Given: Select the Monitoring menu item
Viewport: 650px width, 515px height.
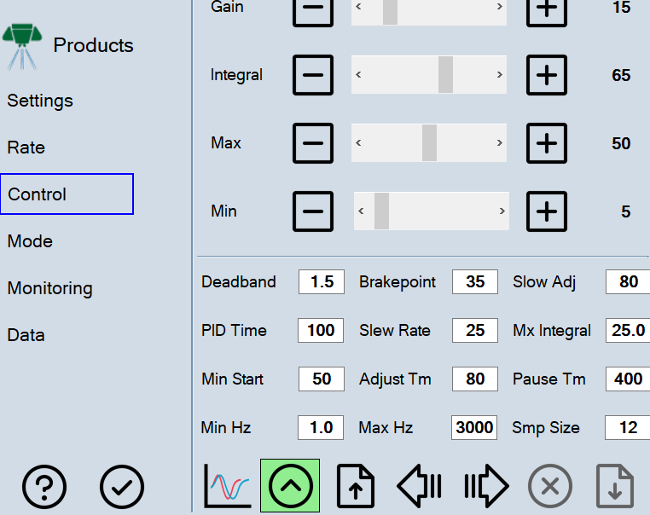Looking at the screenshot, I should point(49,288).
